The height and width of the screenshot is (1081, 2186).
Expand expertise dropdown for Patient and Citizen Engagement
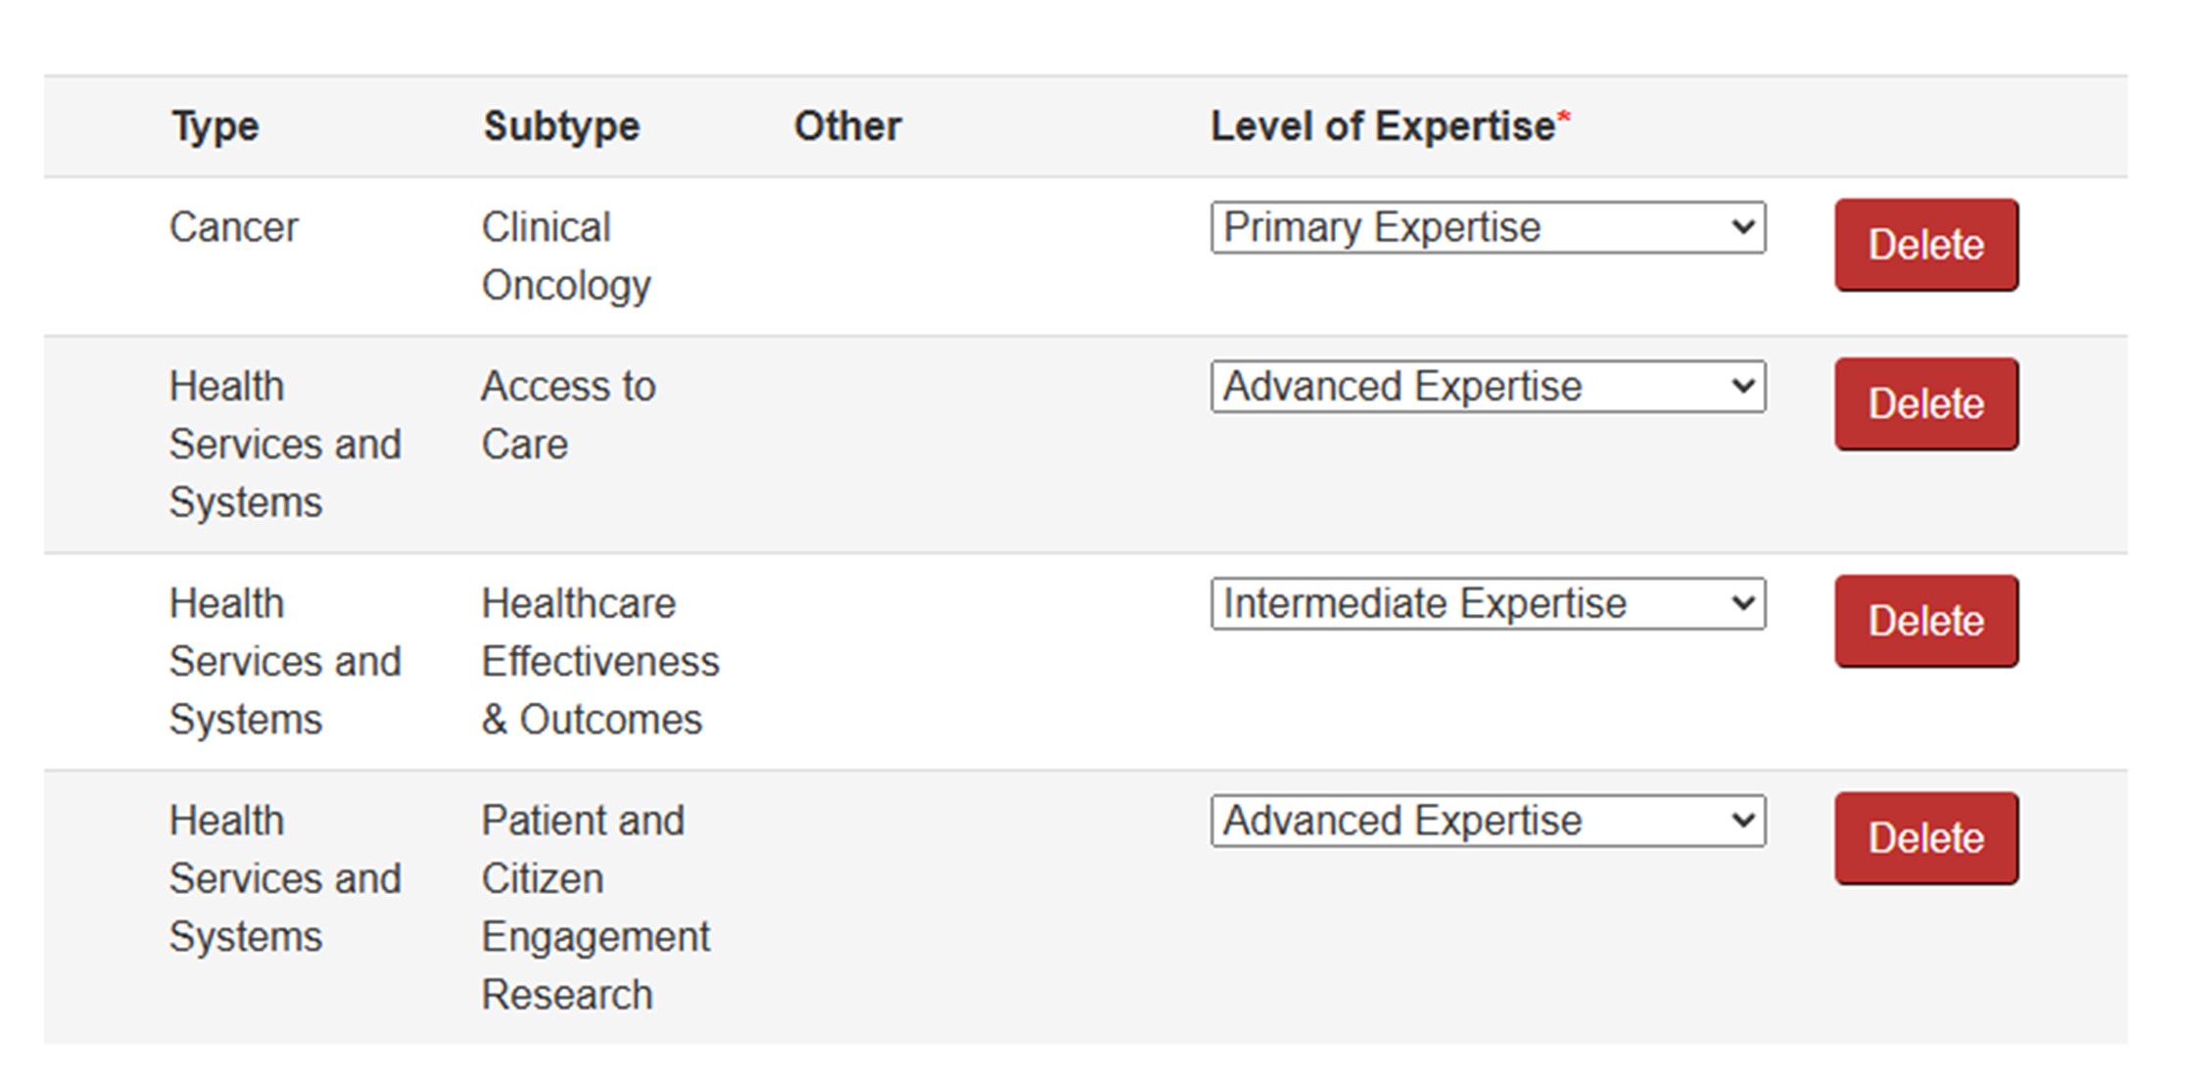pyautogui.click(x=1487, y=822)
